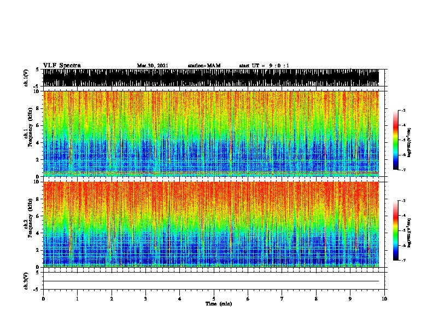Click the "-7" label on ch.1 color bar
Viewport: 433px width, 335px height.
click(403, 170)
